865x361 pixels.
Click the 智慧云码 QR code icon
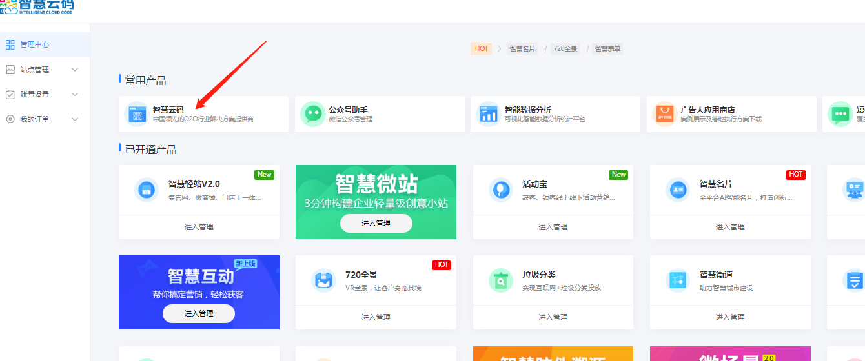[x=136, y=115]
